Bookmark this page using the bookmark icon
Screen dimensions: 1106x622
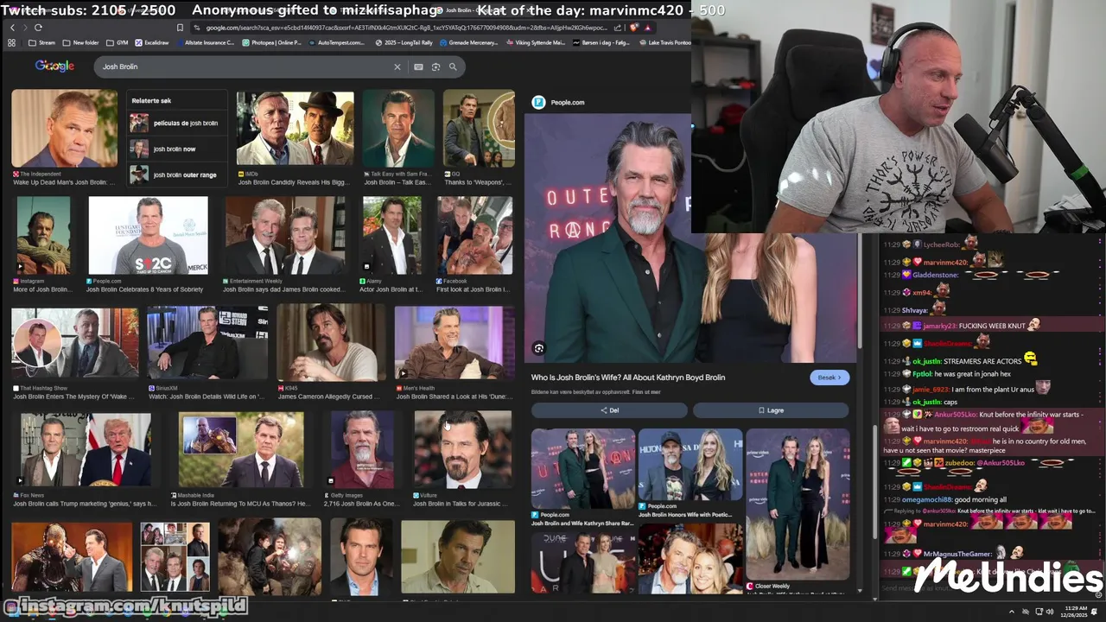(x=180, y=28)
